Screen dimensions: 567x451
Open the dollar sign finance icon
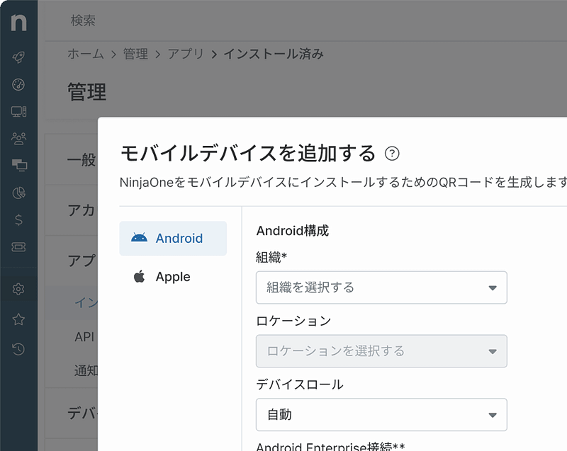18,220
